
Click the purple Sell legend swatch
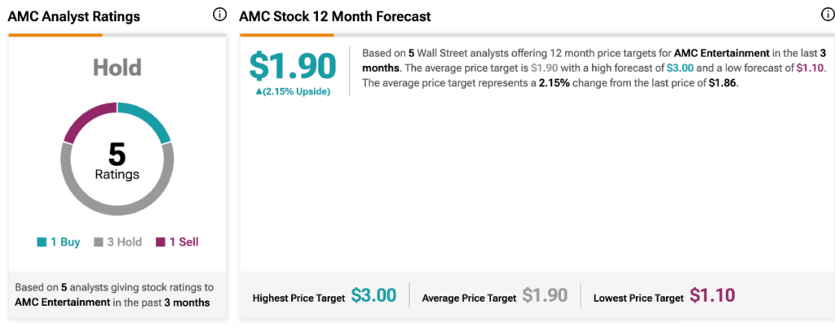coord(161,242)
